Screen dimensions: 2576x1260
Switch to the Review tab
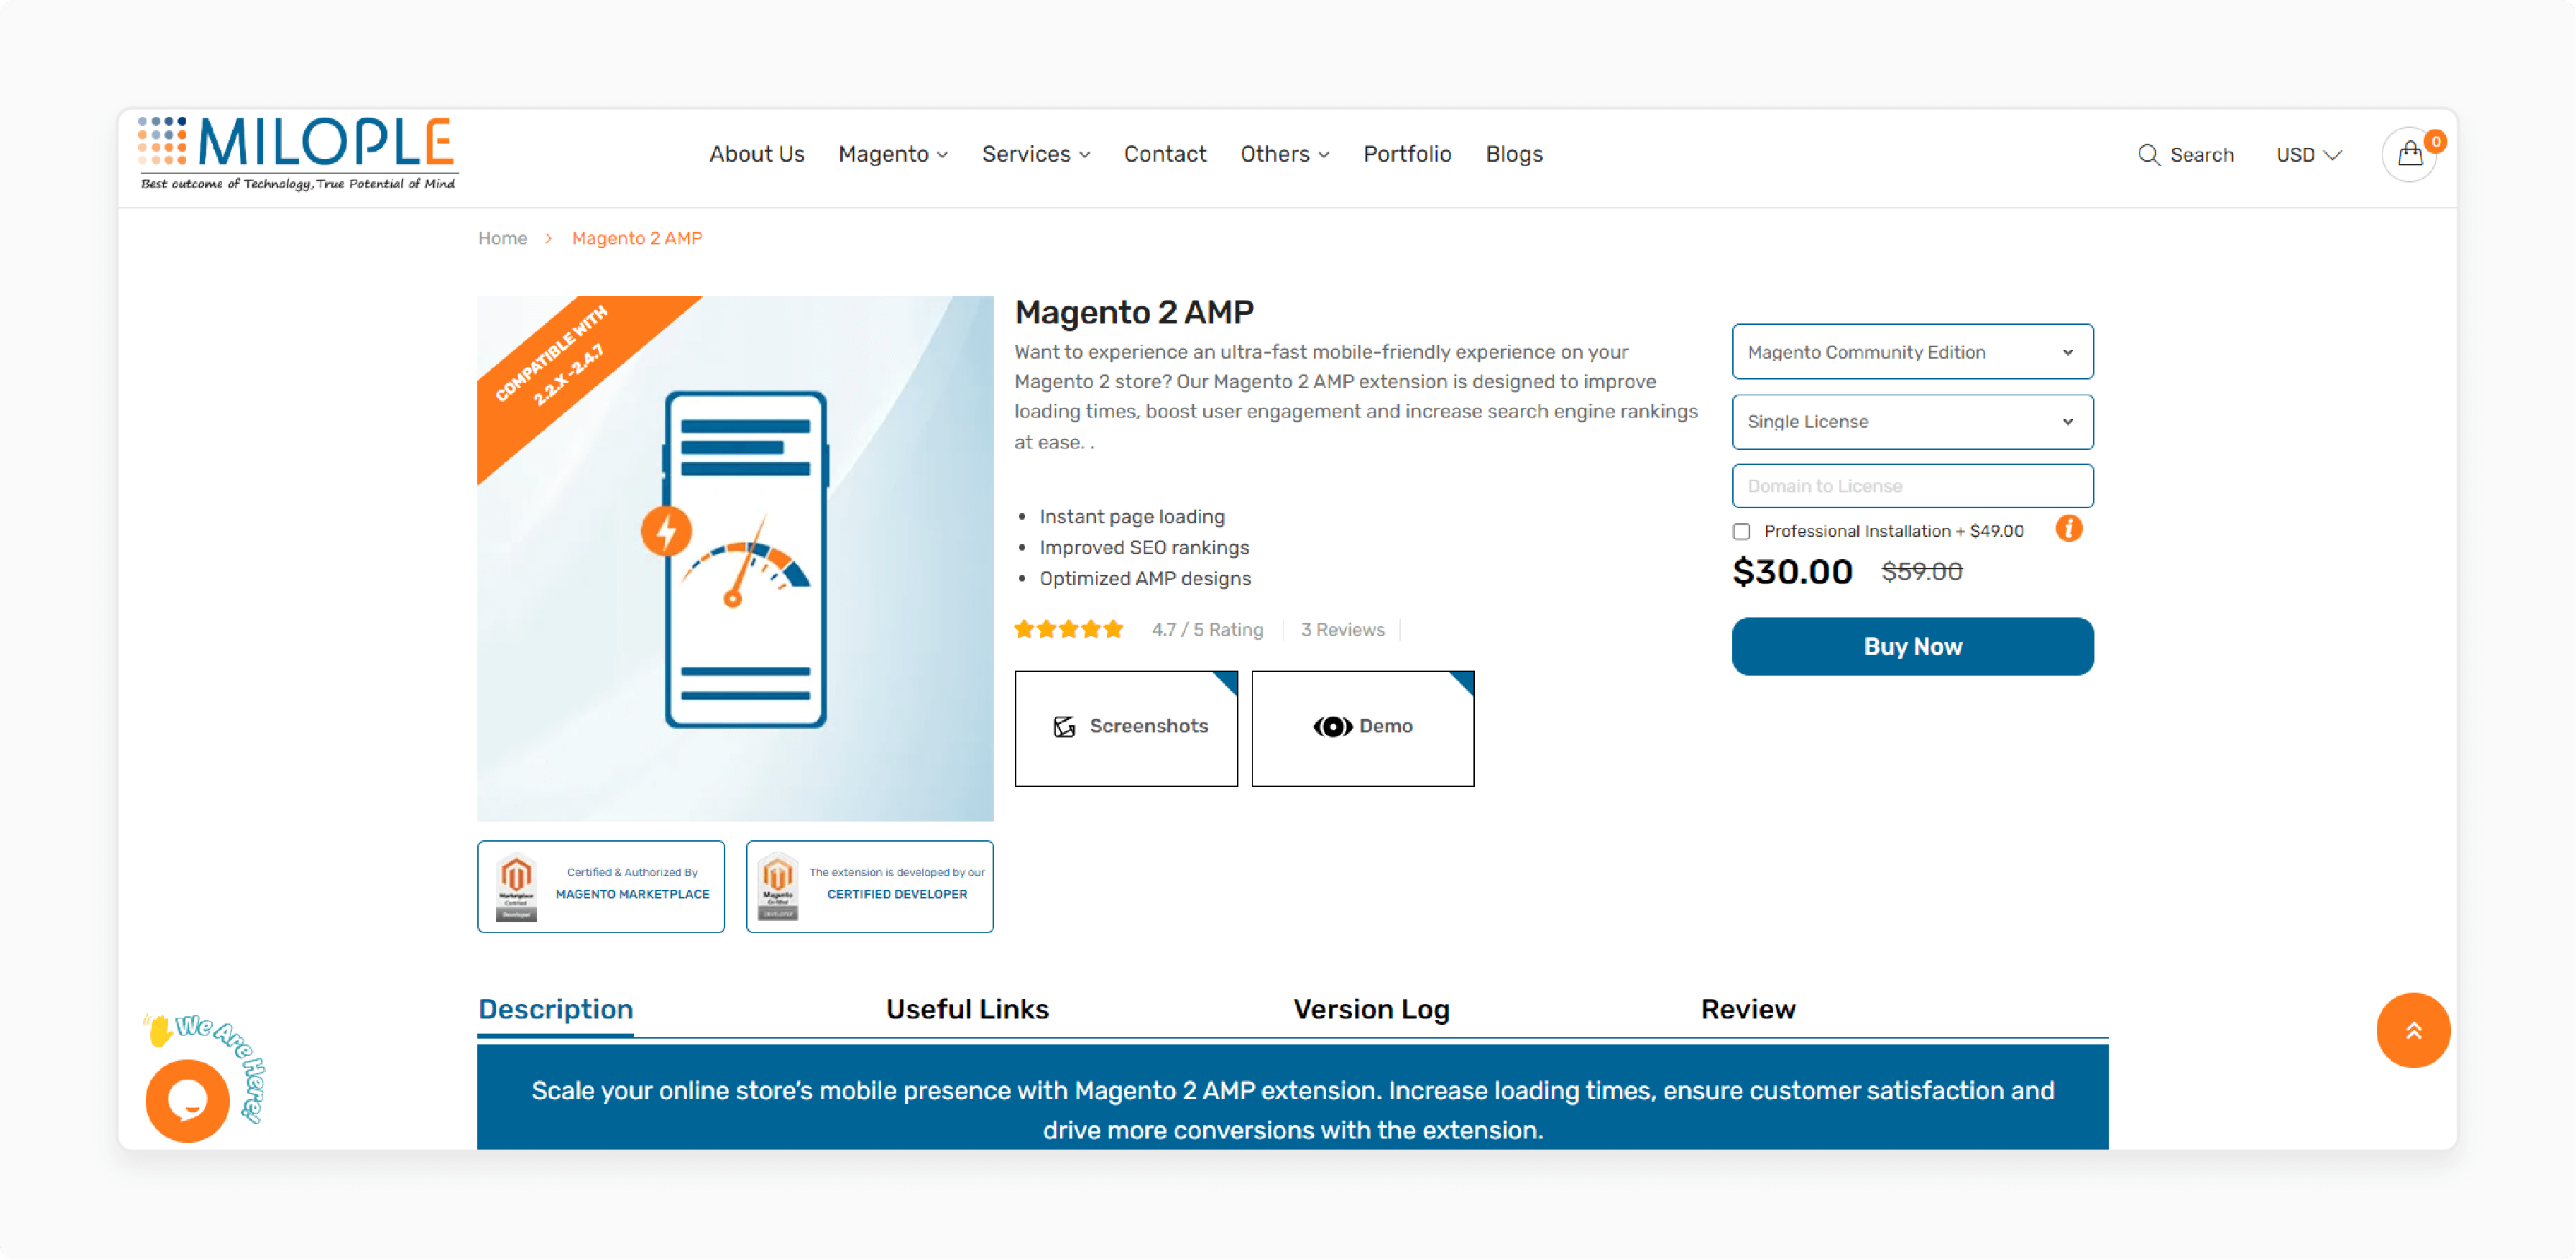pos(1747,1009)
